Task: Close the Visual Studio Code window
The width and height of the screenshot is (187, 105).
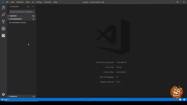Action: click(x=184, y=2)
